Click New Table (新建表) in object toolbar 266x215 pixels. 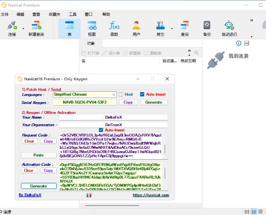coord(132,53)
